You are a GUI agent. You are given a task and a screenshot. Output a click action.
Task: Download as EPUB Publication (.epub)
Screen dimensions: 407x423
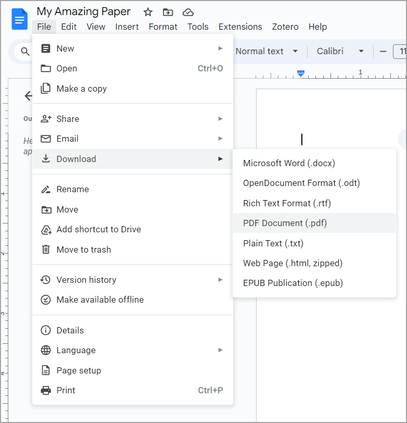coord(314,283)
